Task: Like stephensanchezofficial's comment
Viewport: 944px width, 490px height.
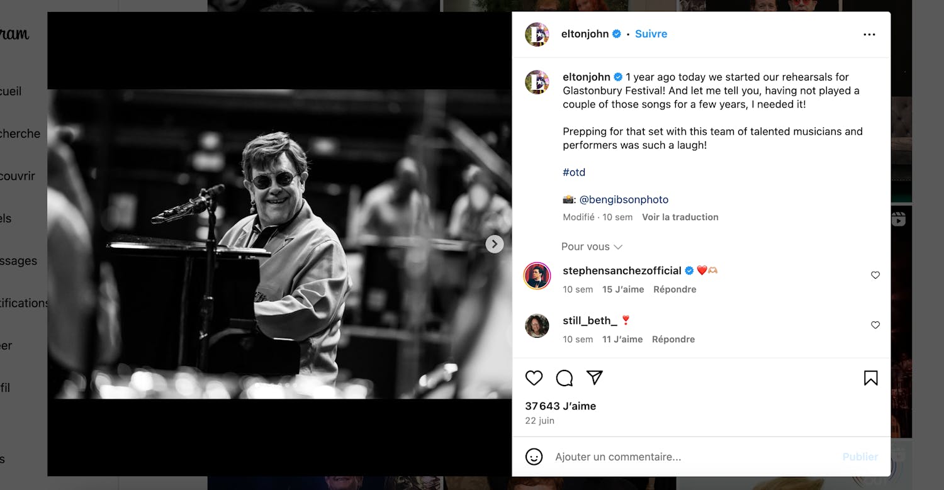Action: (x=875, y=276)
